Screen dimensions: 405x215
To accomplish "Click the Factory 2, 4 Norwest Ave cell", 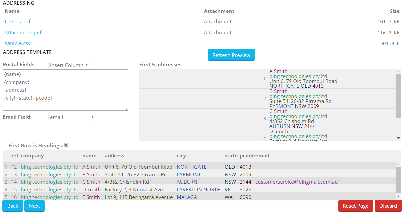I will [134, 190].
